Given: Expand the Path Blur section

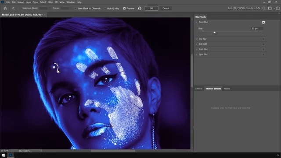Looking at the screenshot, I should pos(196,49).
